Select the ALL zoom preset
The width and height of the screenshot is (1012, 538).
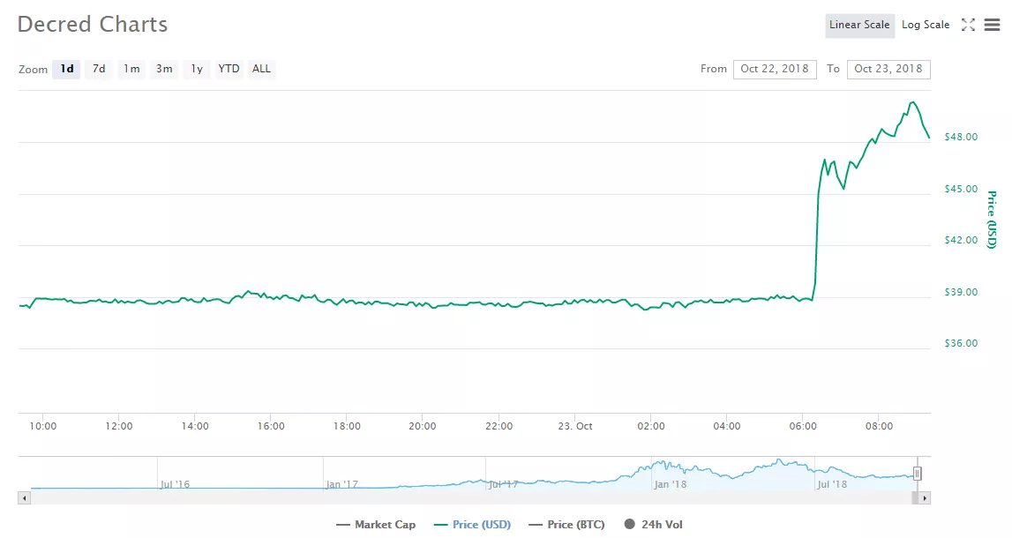[x=261, y=69]
